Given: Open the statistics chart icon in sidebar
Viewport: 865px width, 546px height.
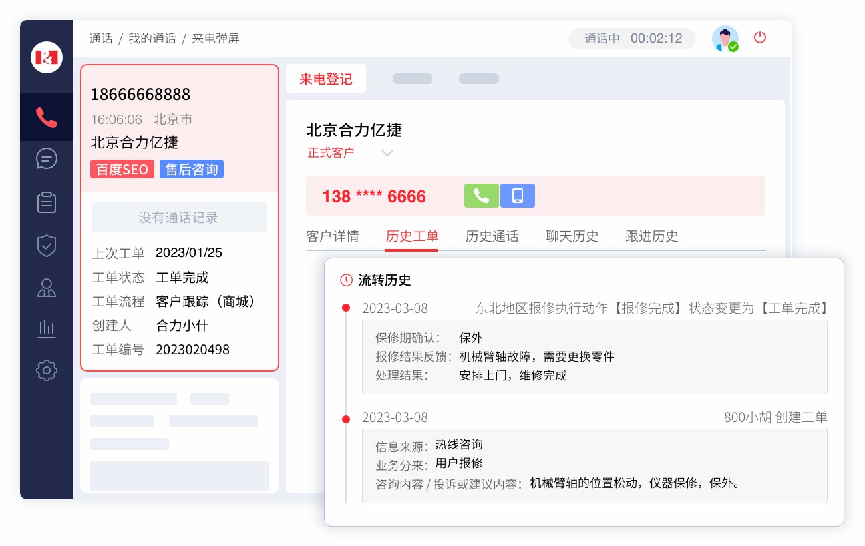Looking at the screenshot, I should click(x=47, y=329).
